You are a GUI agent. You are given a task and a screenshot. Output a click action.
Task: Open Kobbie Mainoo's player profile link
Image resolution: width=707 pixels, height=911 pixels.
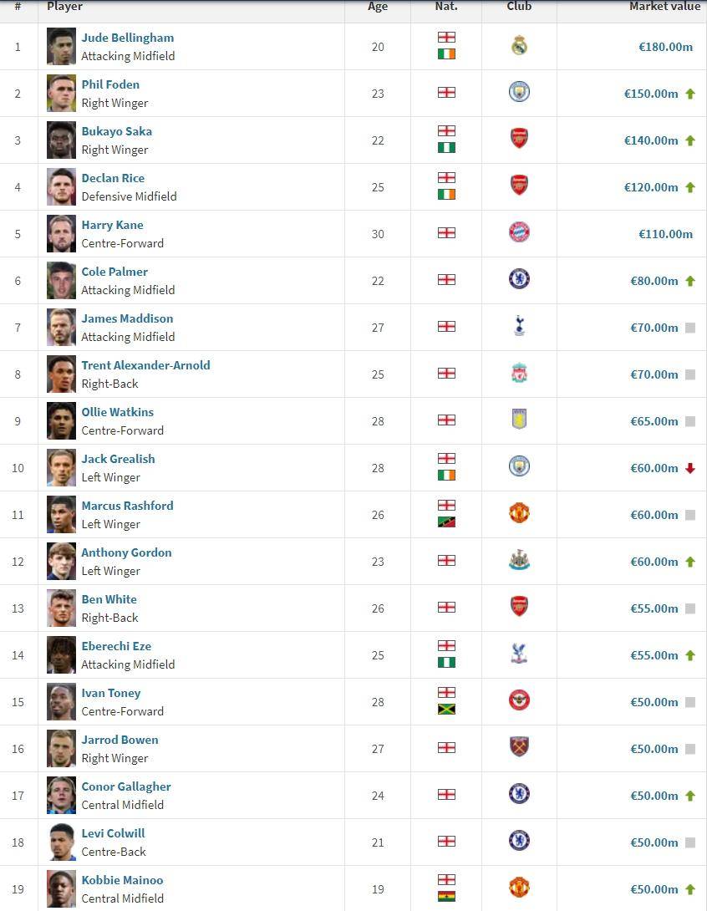tap(122, 880)
